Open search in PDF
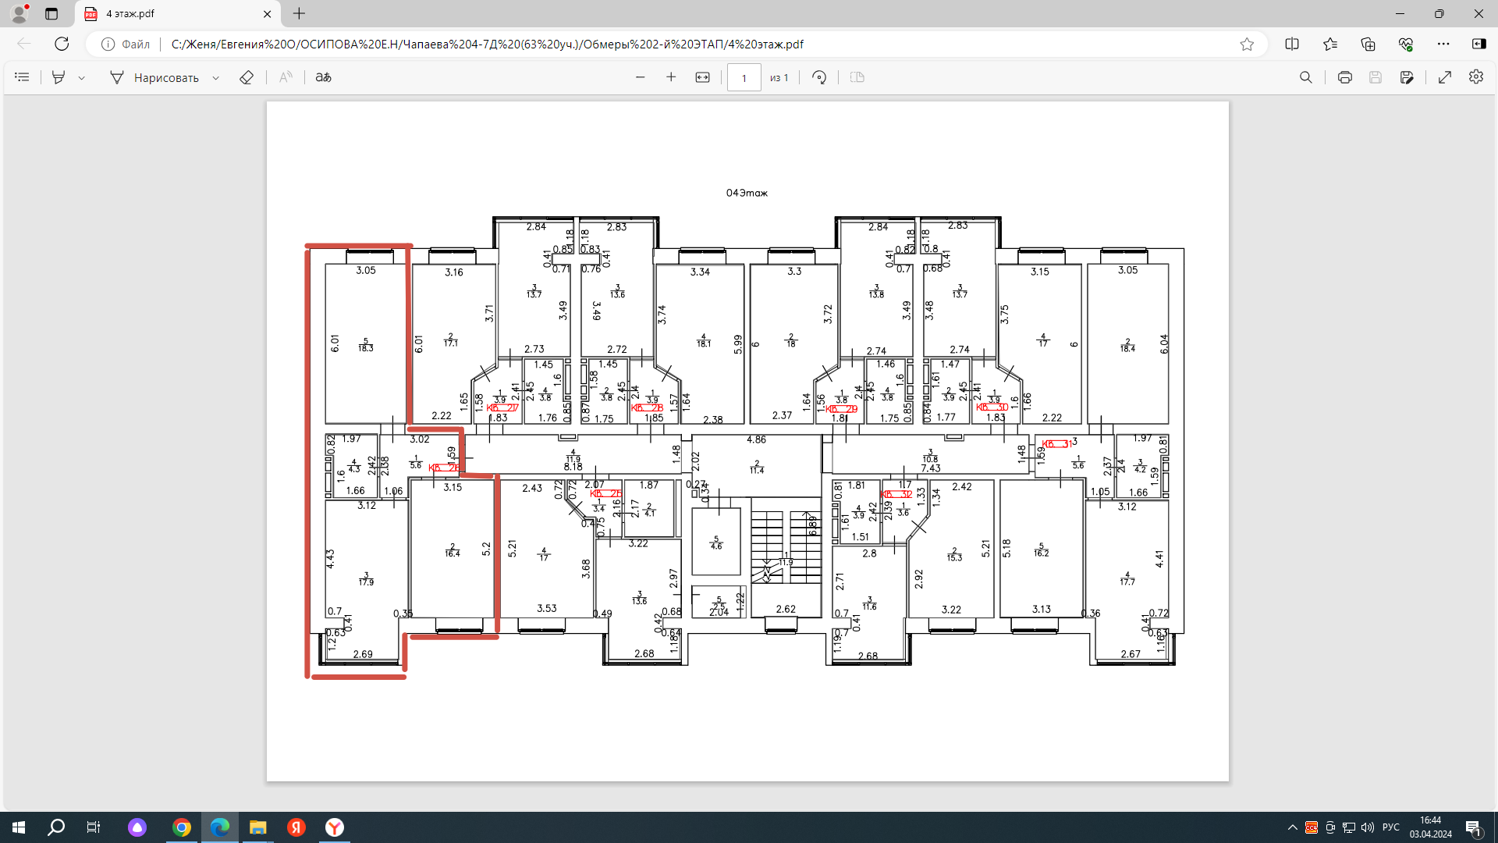 click(1305, 77)
